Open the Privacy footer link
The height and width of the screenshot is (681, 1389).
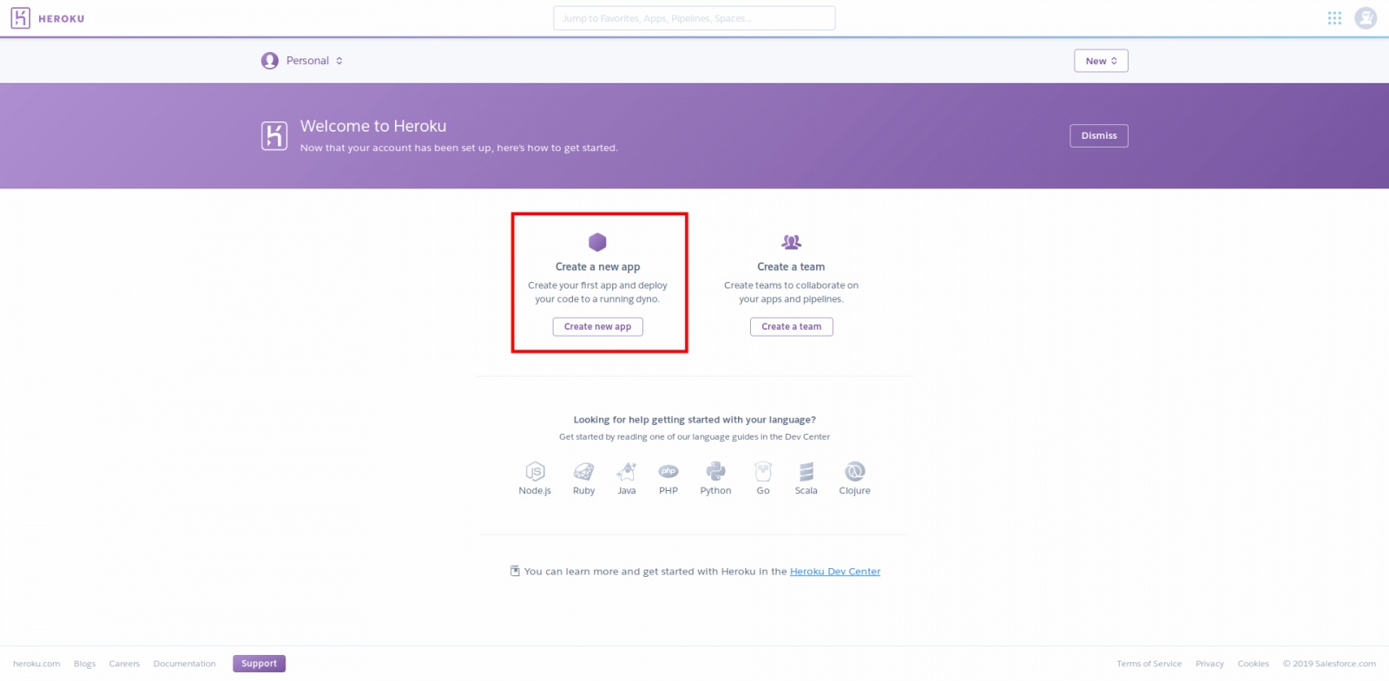[x=1209, y=664]
